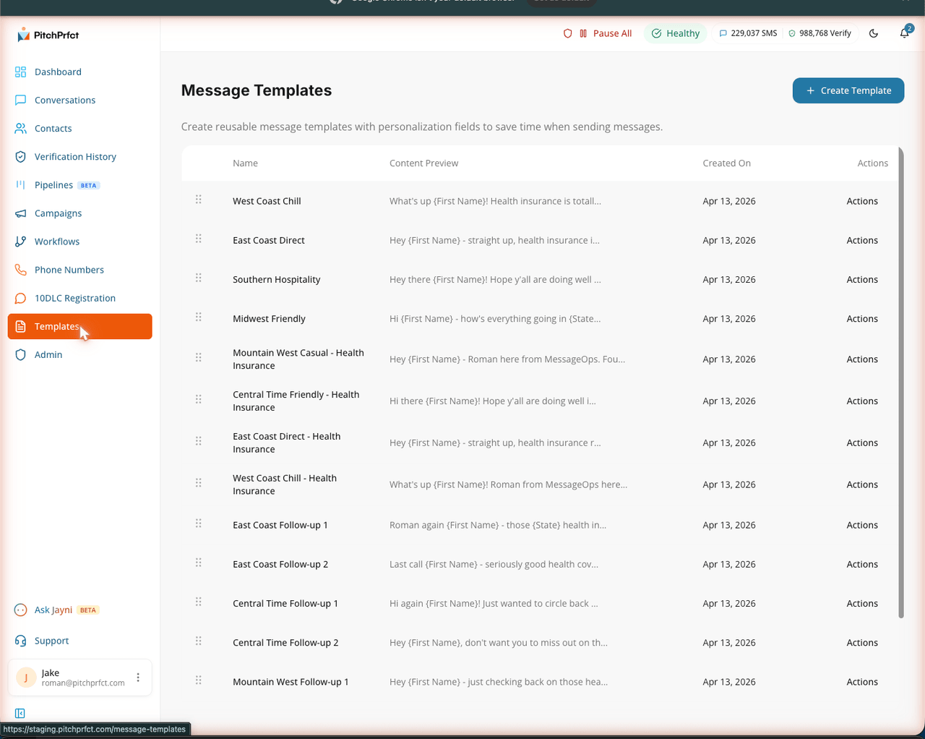Click the 10DLC Registration icon

click(x=20, y=298)
